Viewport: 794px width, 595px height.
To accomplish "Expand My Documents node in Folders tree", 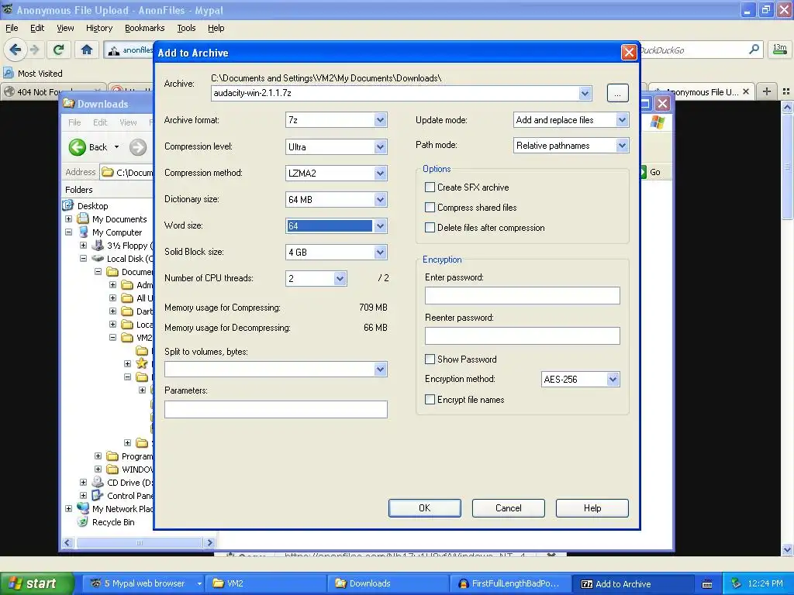I will coord(69,219).
